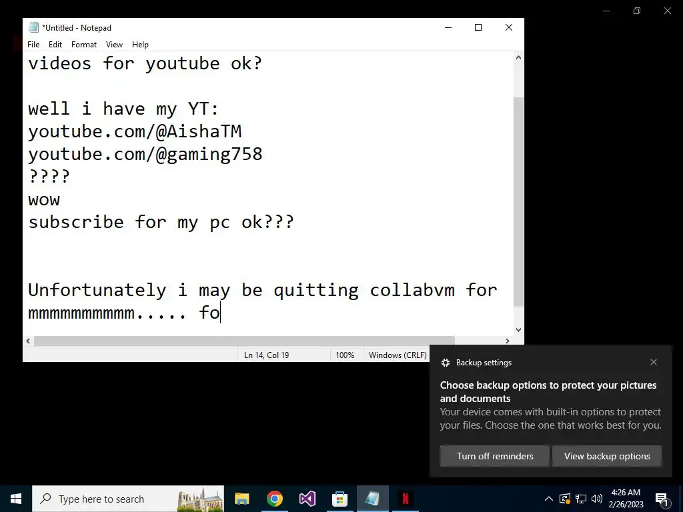Open the View menu
Image resolution: width=683 pixels, height=512 pixels.
[114, 45]
